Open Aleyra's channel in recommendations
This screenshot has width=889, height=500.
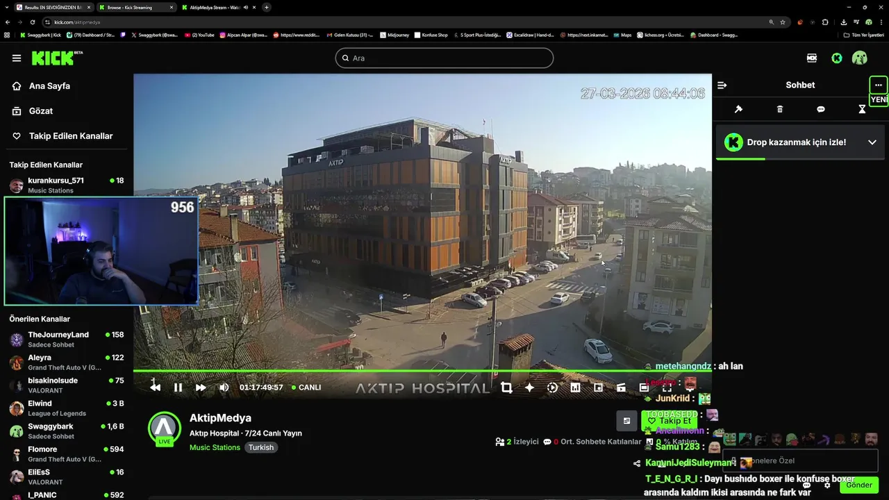point(67,362)
